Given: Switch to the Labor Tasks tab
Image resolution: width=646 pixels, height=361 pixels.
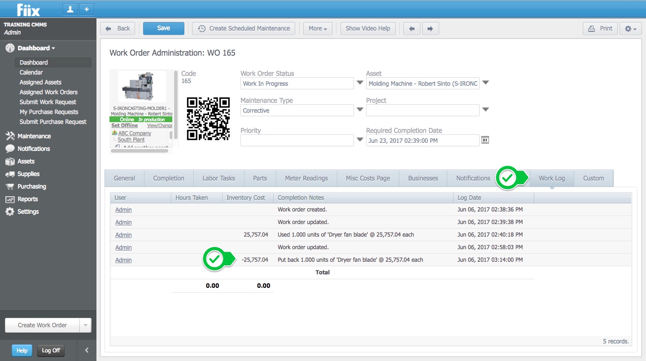Looking at the screenshot, I should point(218,178).
